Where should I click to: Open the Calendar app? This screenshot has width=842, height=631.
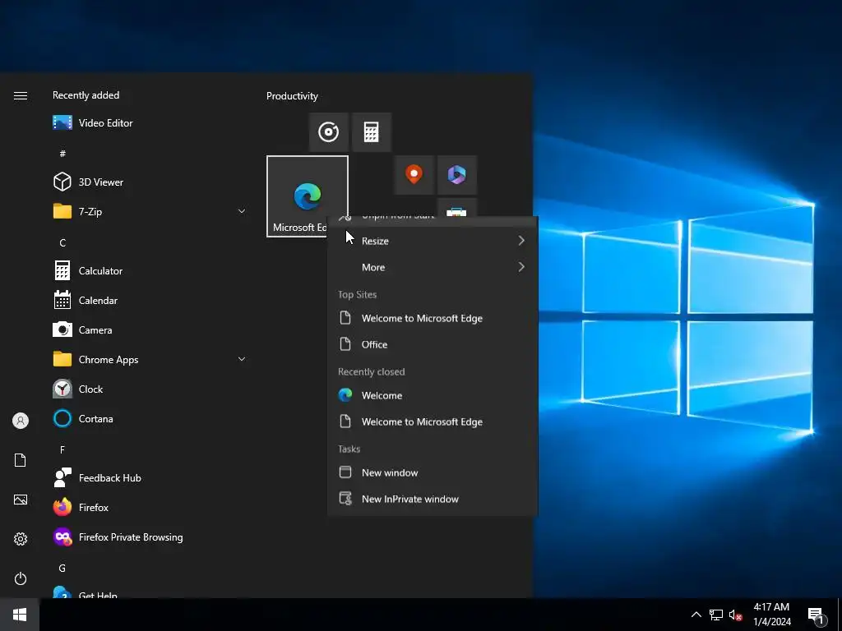coord(150,301)
